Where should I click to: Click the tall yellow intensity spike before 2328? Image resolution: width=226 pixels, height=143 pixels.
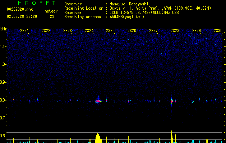coord(172,137)
